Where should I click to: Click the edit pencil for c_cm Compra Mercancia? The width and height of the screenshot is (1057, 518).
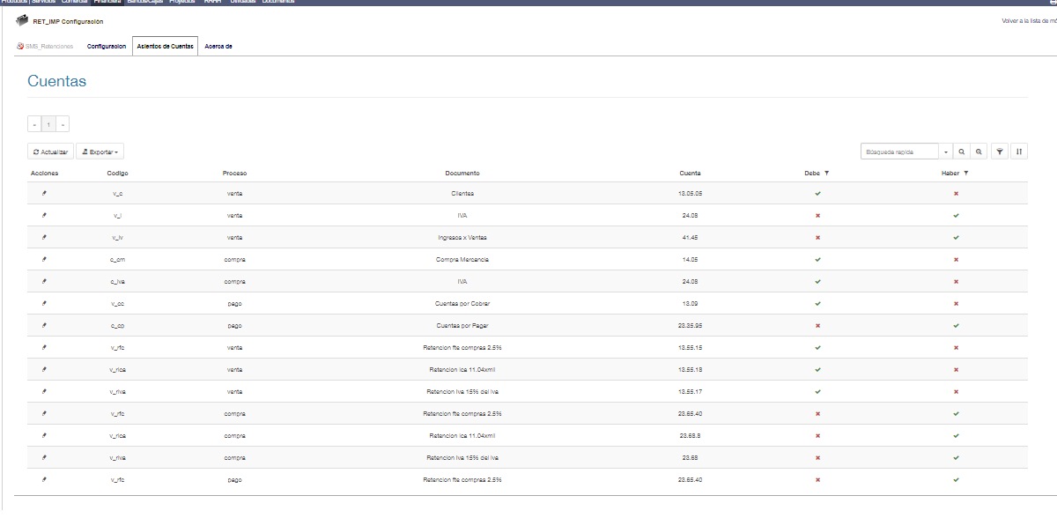tap(44, 259)
